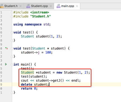
Task: Click the Student.h header file icon
Action: click(2, 6)
